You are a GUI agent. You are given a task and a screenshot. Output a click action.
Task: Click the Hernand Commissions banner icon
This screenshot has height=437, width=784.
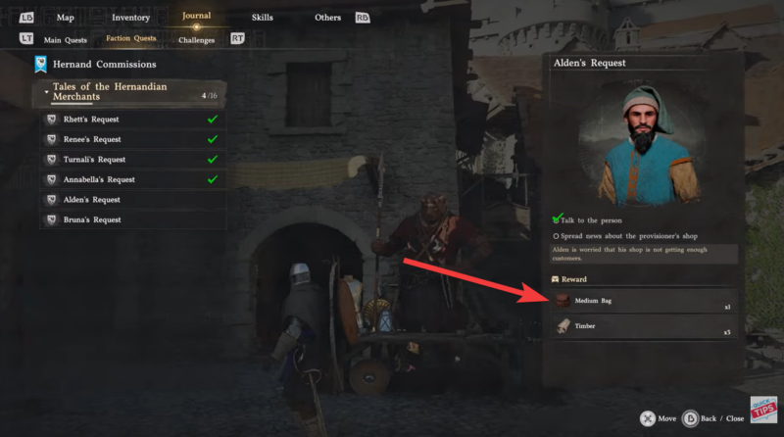tap(40, 64)
